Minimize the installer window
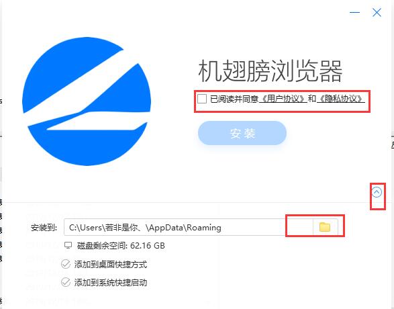The width and height of the screenshot is (394, 309). [354, 12]
